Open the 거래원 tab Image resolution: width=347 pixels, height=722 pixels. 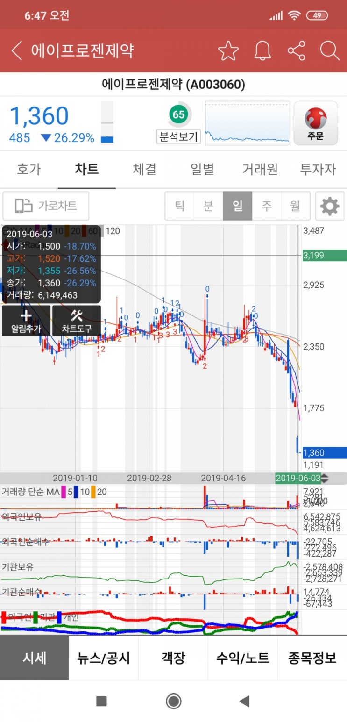pyautogui.click(x=260, y=169)
